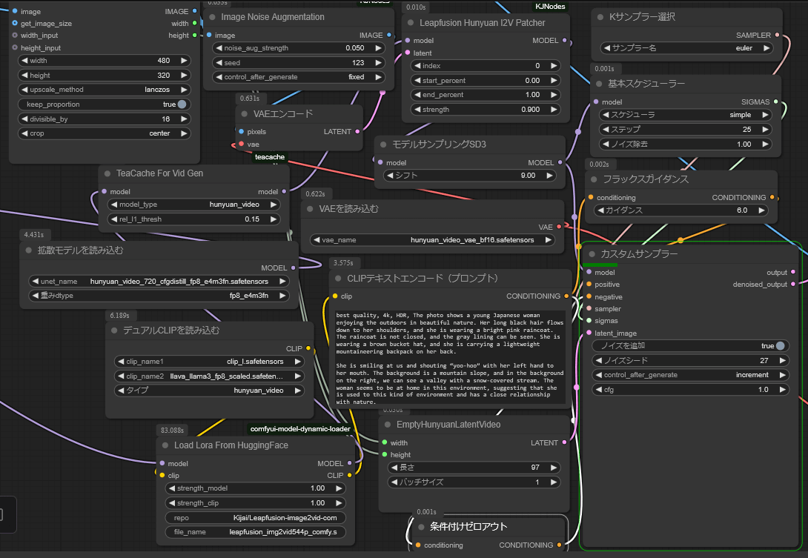Collapse the 拡散モデルを読み込む node dot
The height and width of the screenshot is (558, 808).
click(29, 250)
